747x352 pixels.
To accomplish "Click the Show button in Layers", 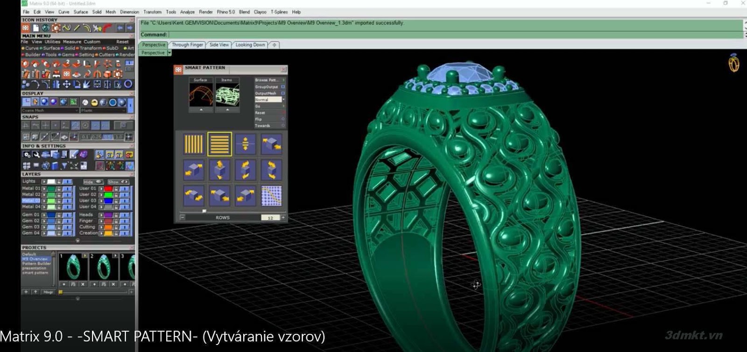I will [118, 181].
